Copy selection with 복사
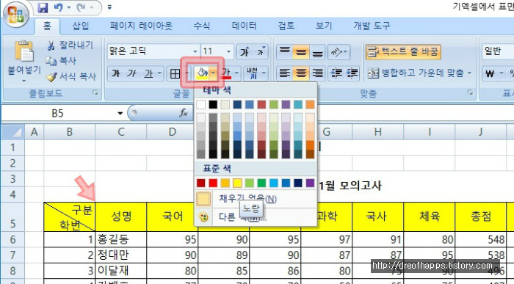The image size is (514, 284). [61, 61]
